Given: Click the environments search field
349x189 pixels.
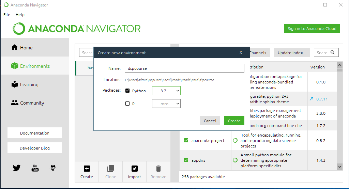Looking at the screenshot, I should point(86,53).
